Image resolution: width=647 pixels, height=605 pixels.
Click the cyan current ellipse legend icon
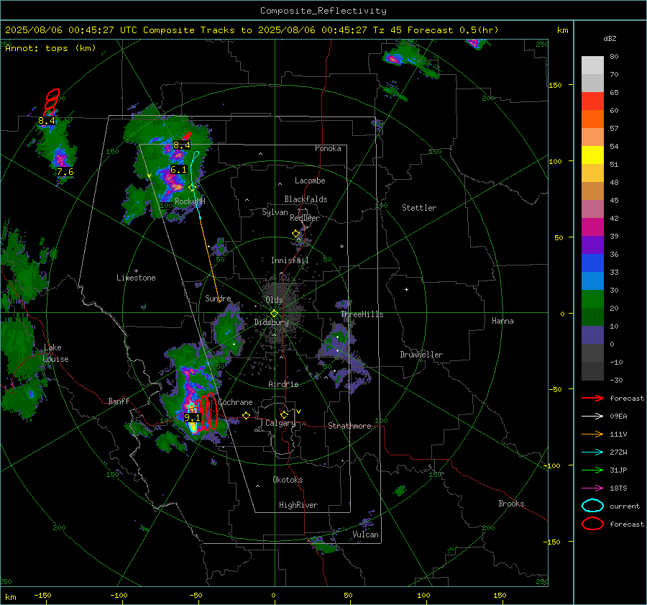click(x=592, y=506)
